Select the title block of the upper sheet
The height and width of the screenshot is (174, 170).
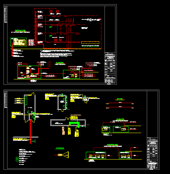(x=110, y=68)
